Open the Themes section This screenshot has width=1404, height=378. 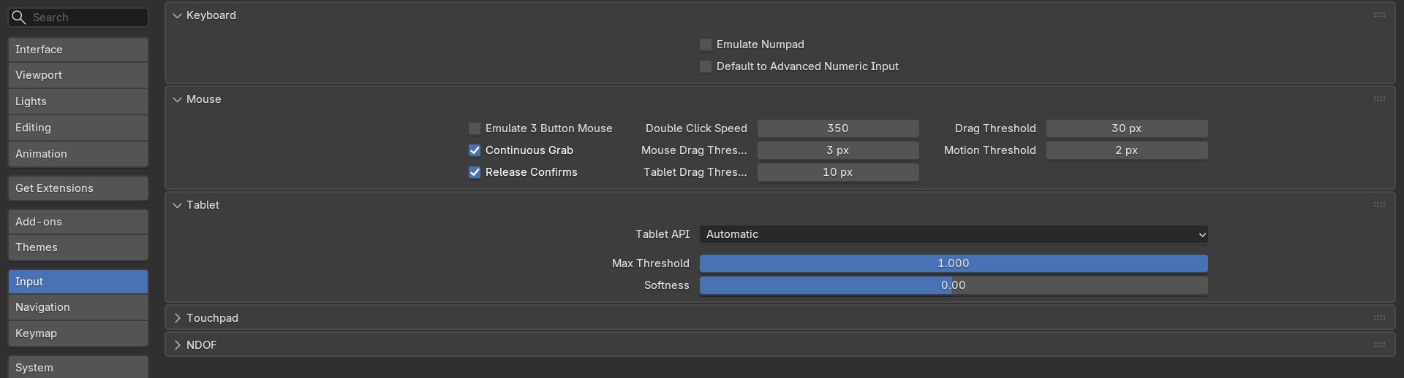[78, 247]
